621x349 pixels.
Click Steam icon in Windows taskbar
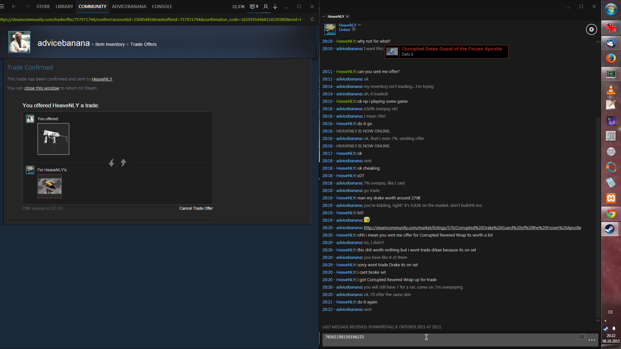[x=611, y=229]
